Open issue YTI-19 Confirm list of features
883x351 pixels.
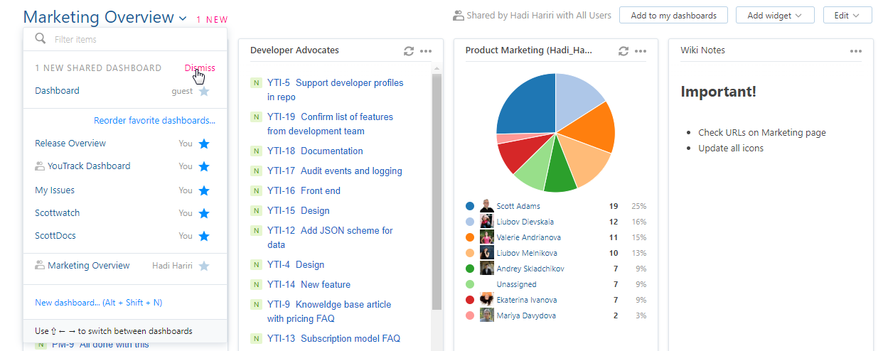click(x=330, y=124)
